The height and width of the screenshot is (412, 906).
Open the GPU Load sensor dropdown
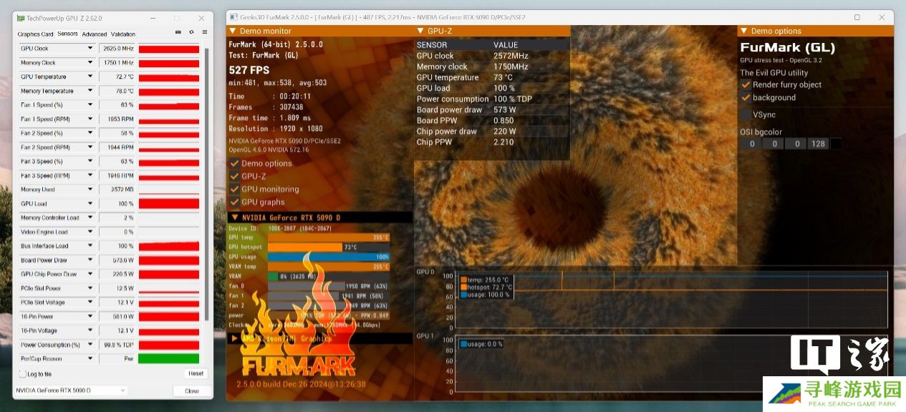click(x=90, y=204)
